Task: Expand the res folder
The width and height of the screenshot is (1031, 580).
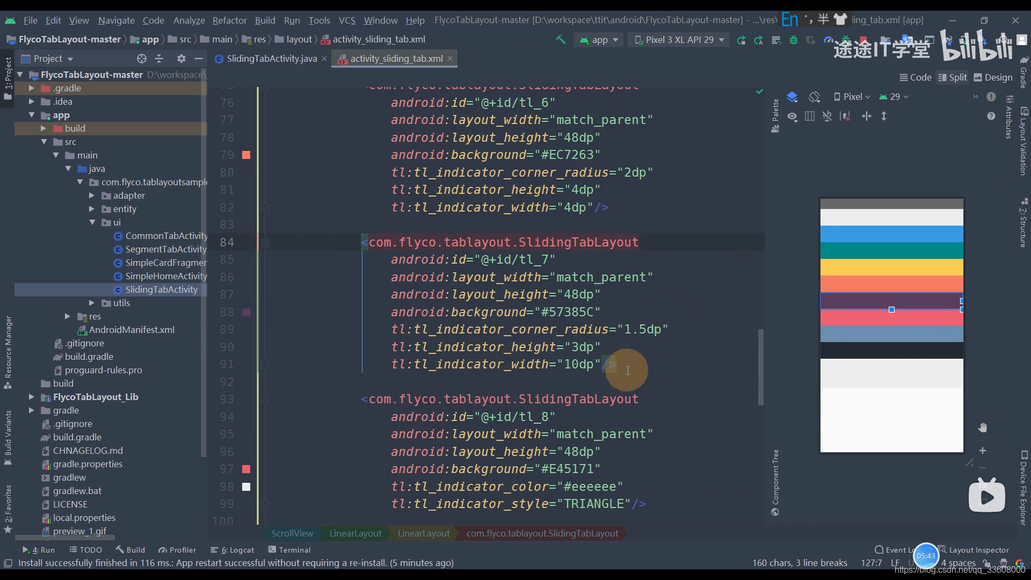Action: 67,316
